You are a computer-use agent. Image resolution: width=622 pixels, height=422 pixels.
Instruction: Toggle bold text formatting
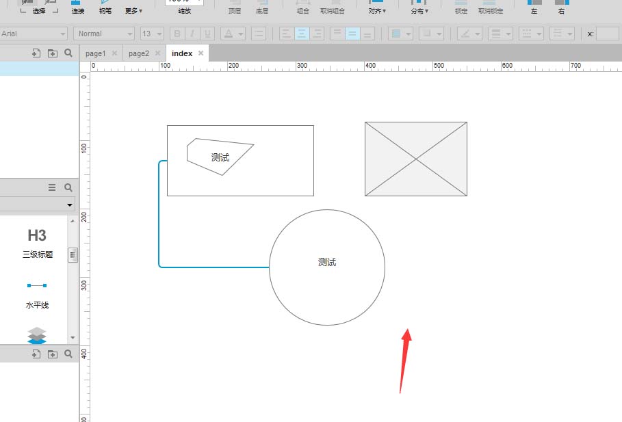click(x=177, y=33)
